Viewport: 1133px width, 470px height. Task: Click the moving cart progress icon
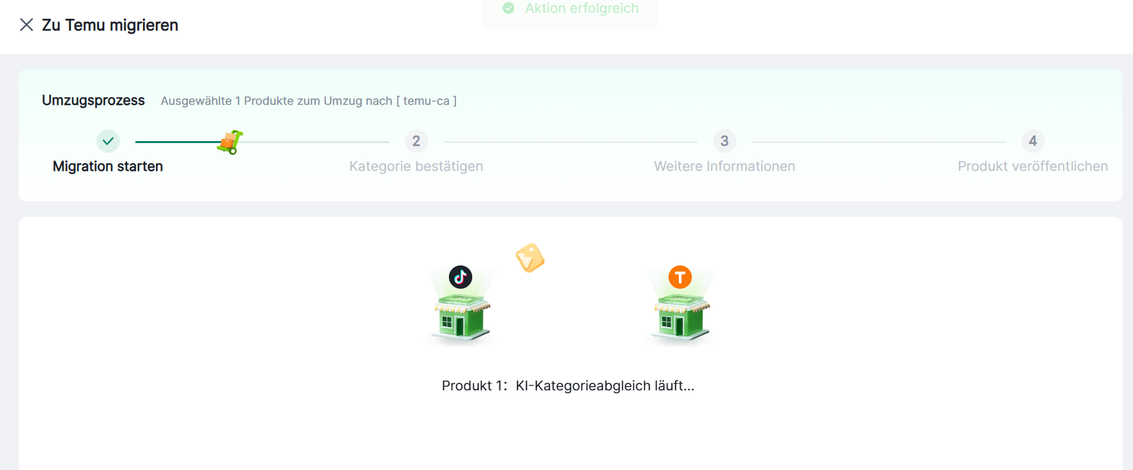point(230,142)
